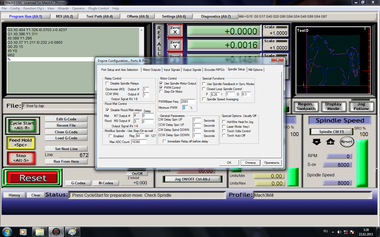This screenshot has height=237, width=380.
Task: Click OK in Ports & Pins dialog
Action: [x=229, y=163]
